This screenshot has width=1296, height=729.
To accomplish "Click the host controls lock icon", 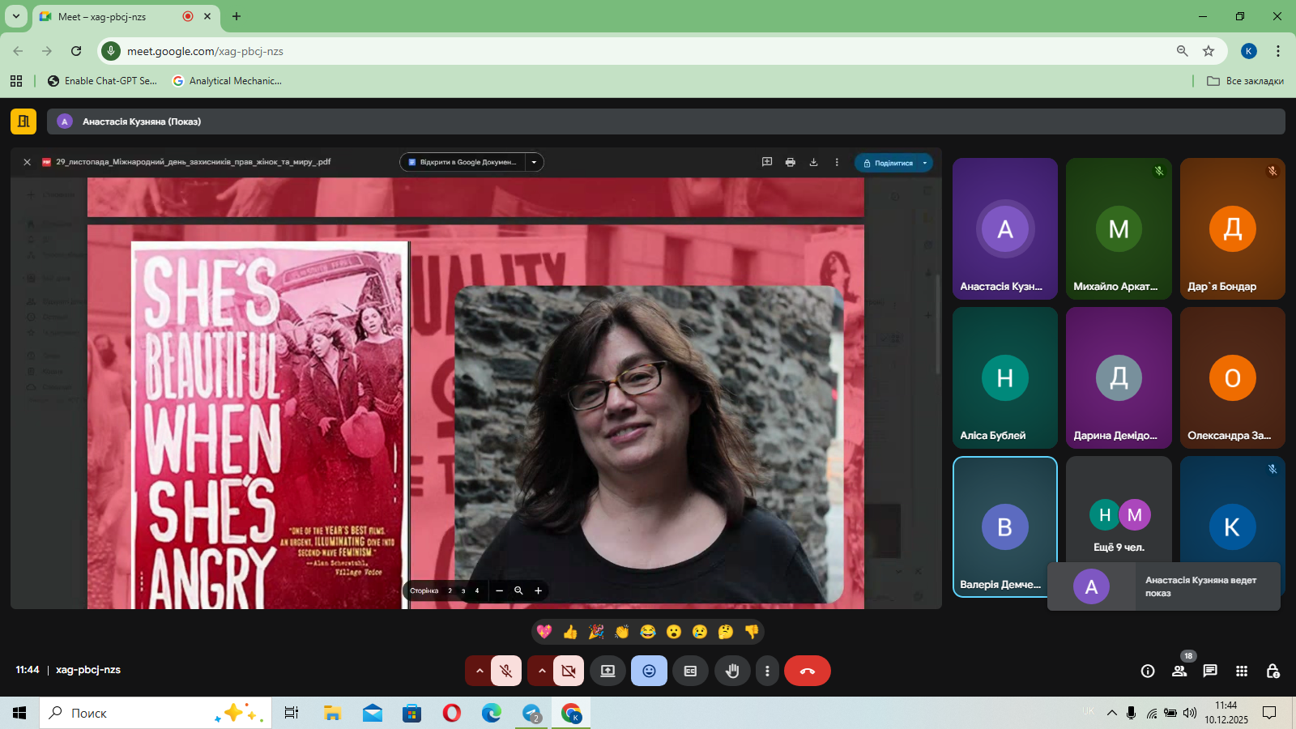I will [x=1273, y=671].
